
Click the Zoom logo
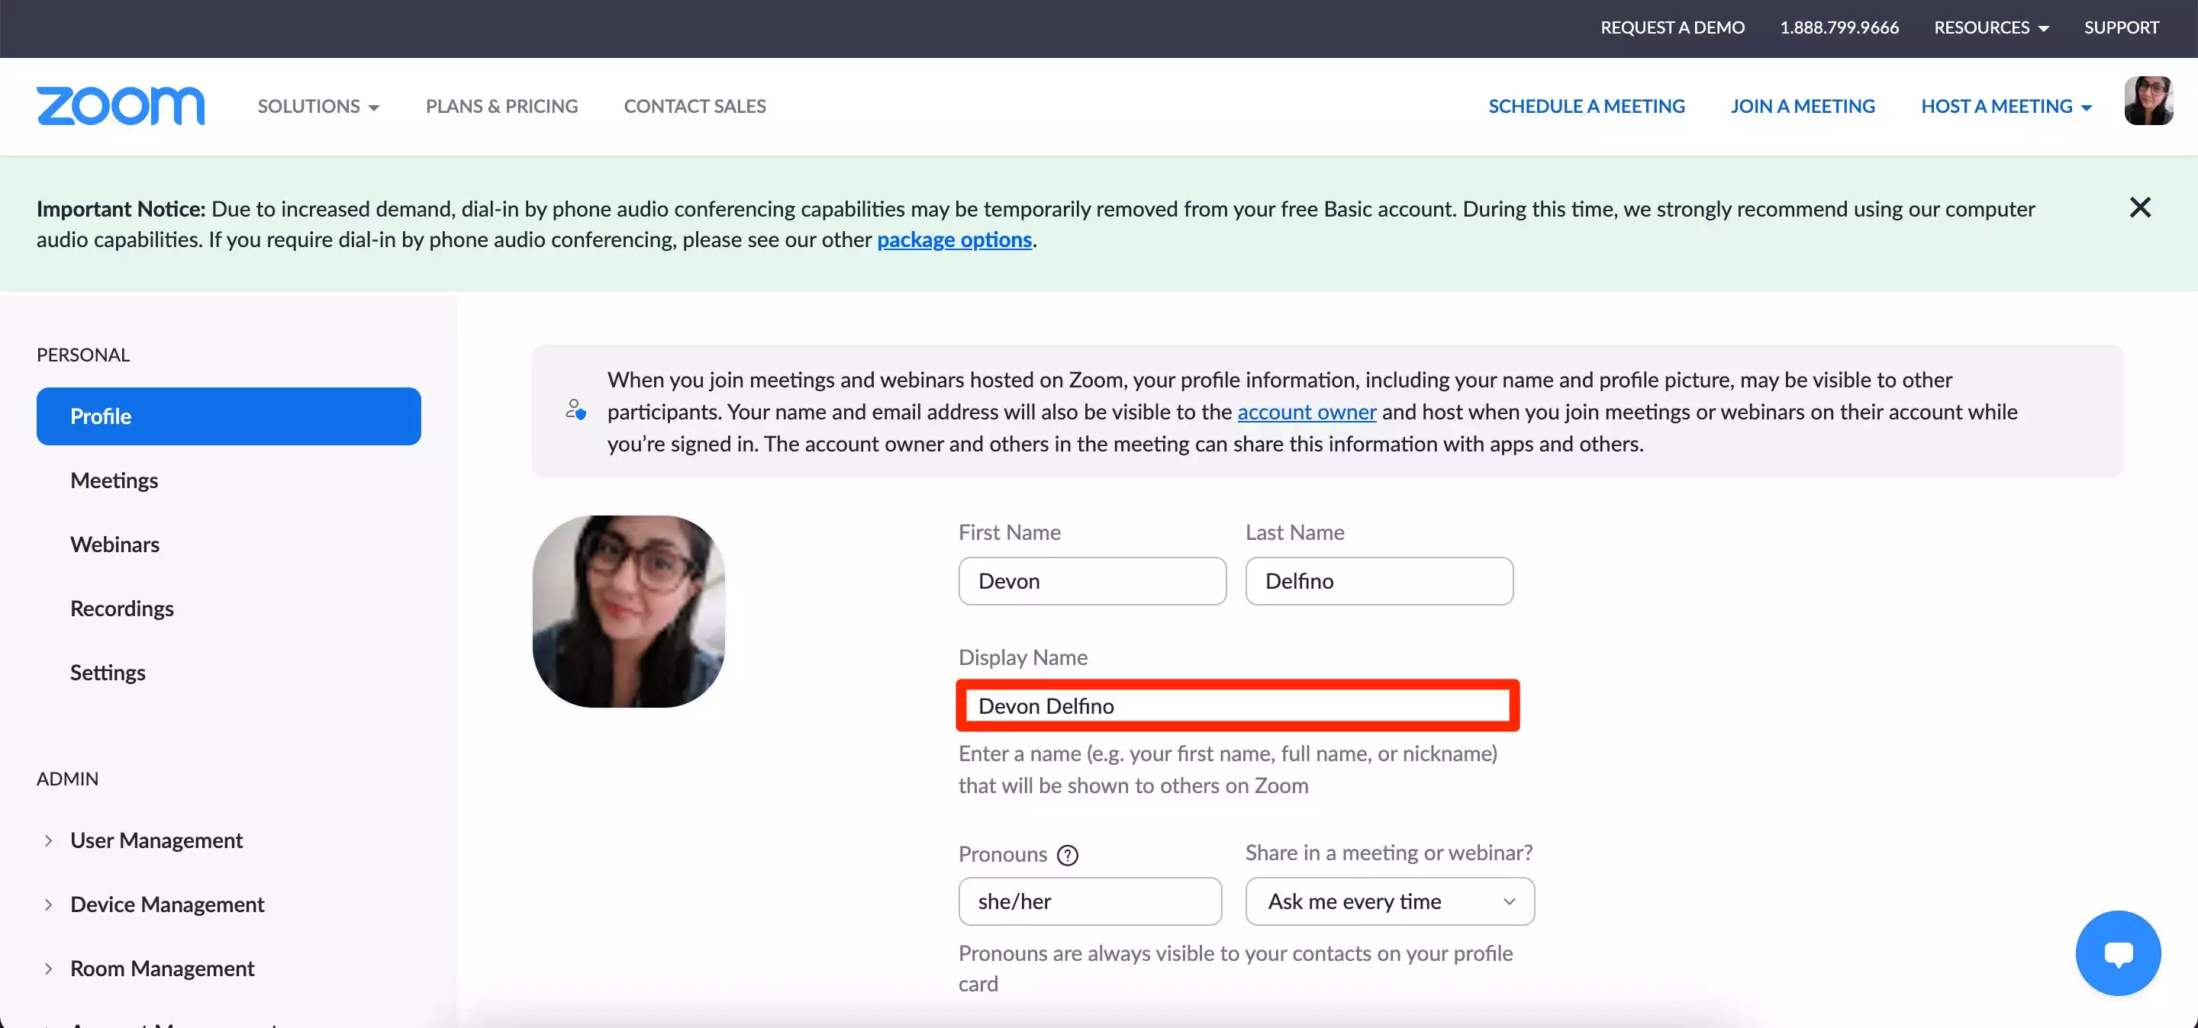121,106
